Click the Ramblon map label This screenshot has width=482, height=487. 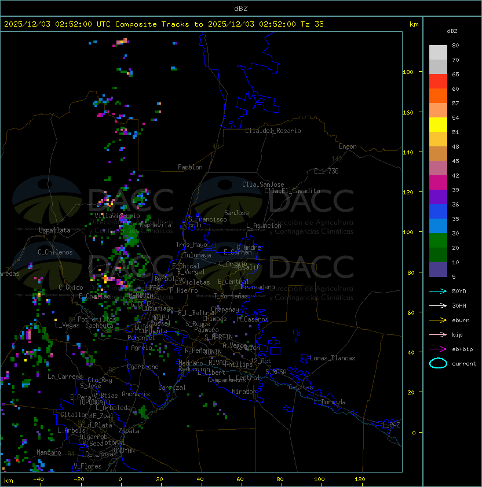point(190,167)
